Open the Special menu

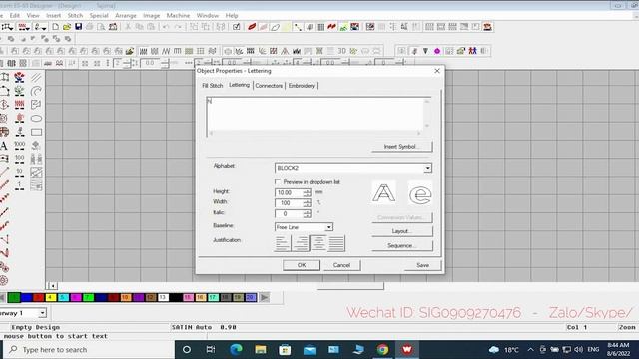99,15
